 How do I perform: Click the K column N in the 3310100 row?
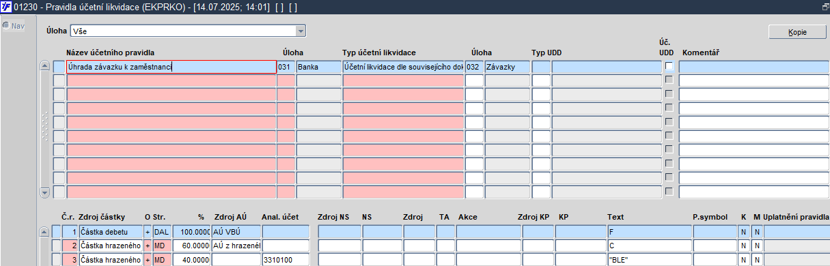[x=744, y=259]
